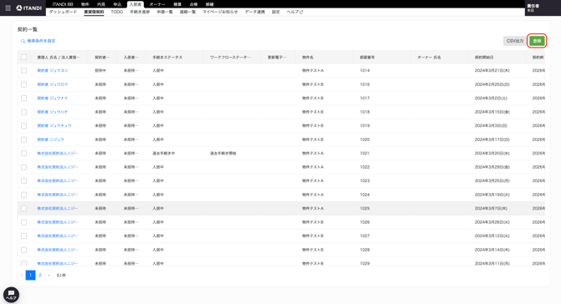
Task: Open the 連絡一覧 submenu item
Action: pyautogui.click(x=188, y=12)
